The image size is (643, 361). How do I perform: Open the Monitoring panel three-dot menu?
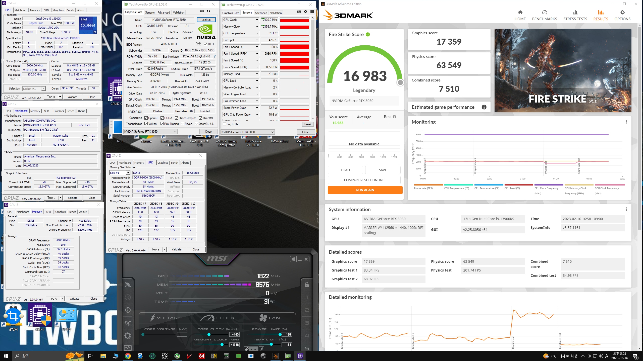(x=626, y=122)
